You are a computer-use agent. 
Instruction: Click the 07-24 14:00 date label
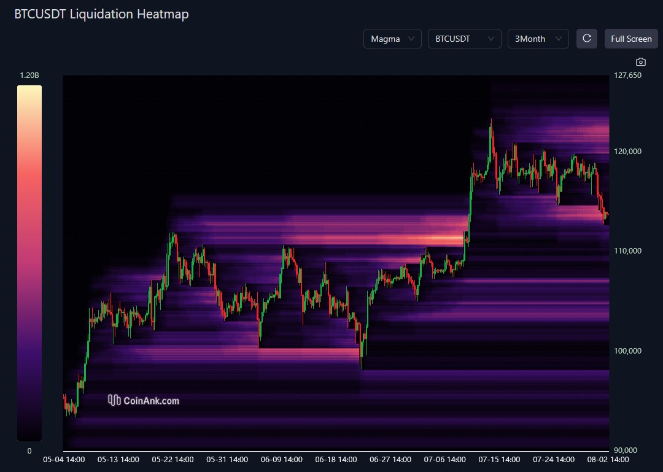tap(554, 459)
